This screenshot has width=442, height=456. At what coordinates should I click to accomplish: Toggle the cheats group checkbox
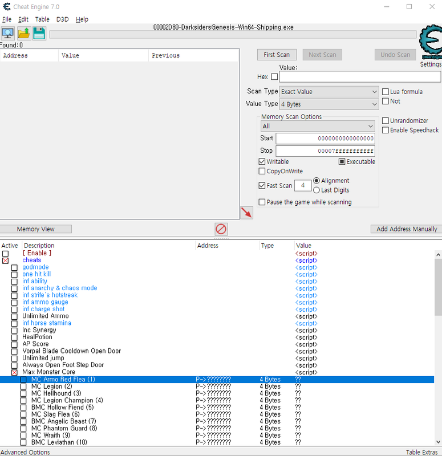coord(5,261)
